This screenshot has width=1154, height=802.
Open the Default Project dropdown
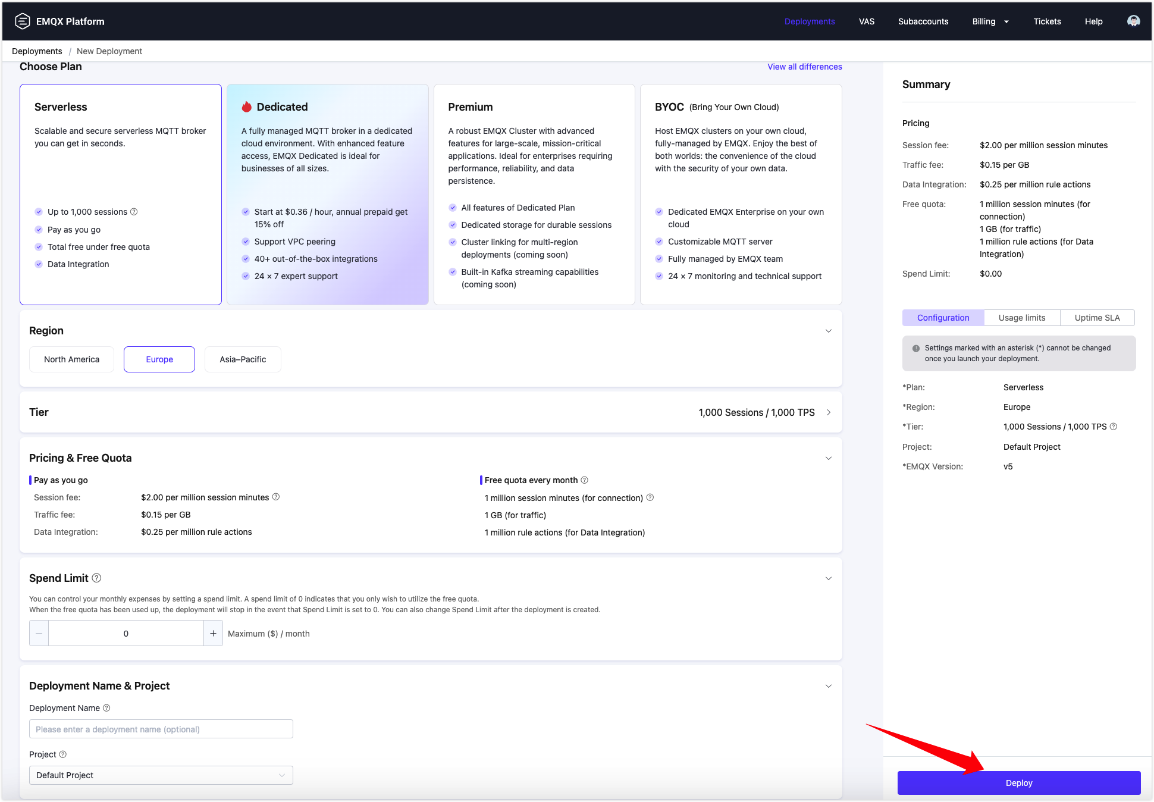coord(161,775)
